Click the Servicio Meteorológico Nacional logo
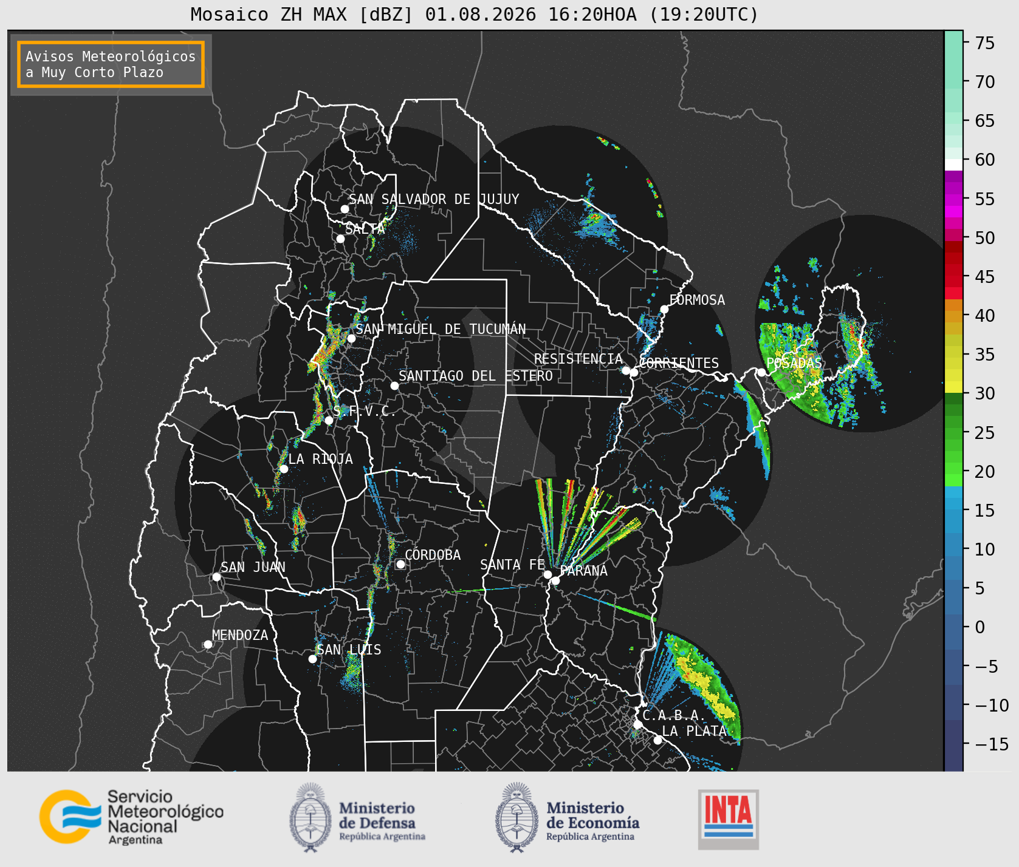The width and height of the screenshot is (1019, 867). [x=131, y=817]
